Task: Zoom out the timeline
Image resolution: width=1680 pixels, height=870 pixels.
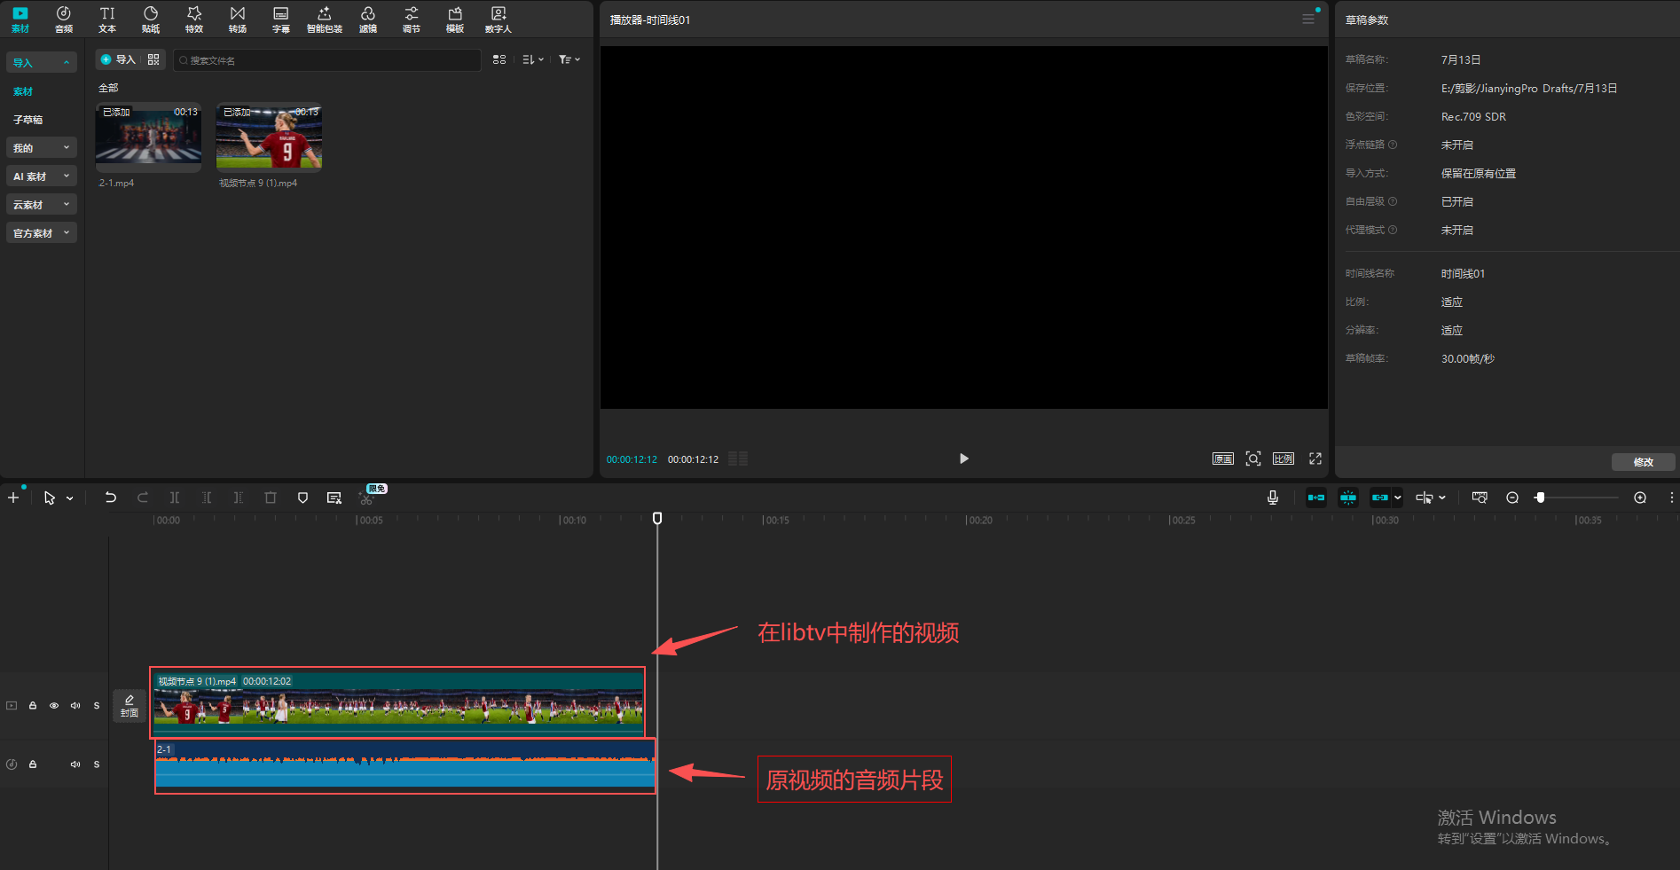Action: 1512,498
